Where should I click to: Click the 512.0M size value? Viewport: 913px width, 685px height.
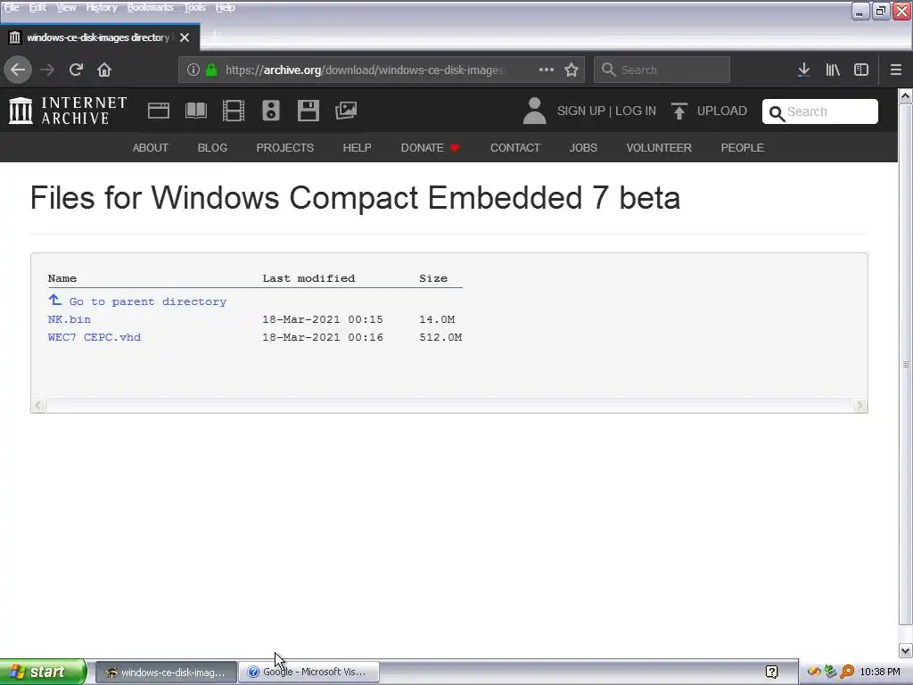[440, 337]
